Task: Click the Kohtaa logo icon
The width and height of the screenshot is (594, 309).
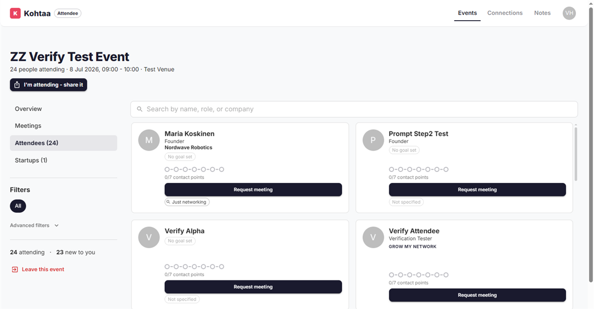Action: (15, 13)
